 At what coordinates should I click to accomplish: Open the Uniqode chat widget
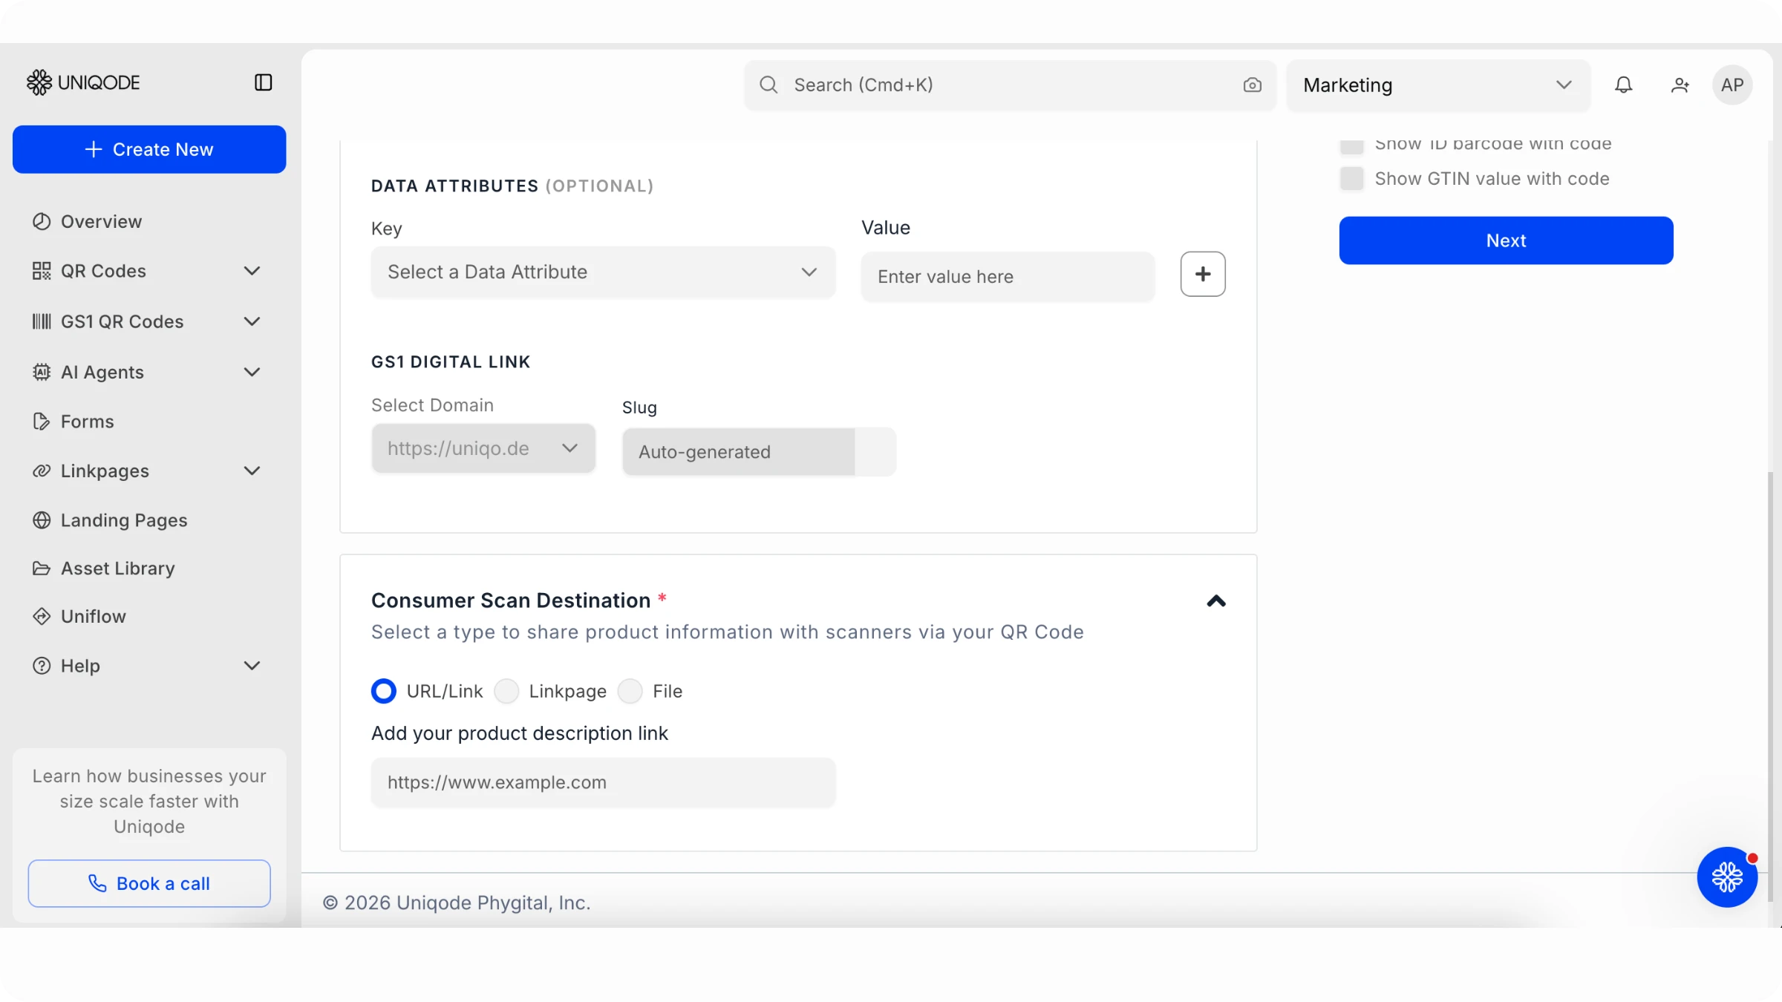point(1727,877)
